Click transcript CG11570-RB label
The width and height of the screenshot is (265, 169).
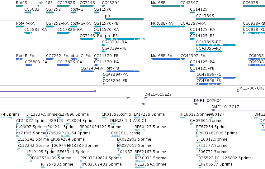(106, 23)
